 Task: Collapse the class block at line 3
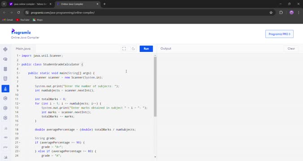point(20,64)
